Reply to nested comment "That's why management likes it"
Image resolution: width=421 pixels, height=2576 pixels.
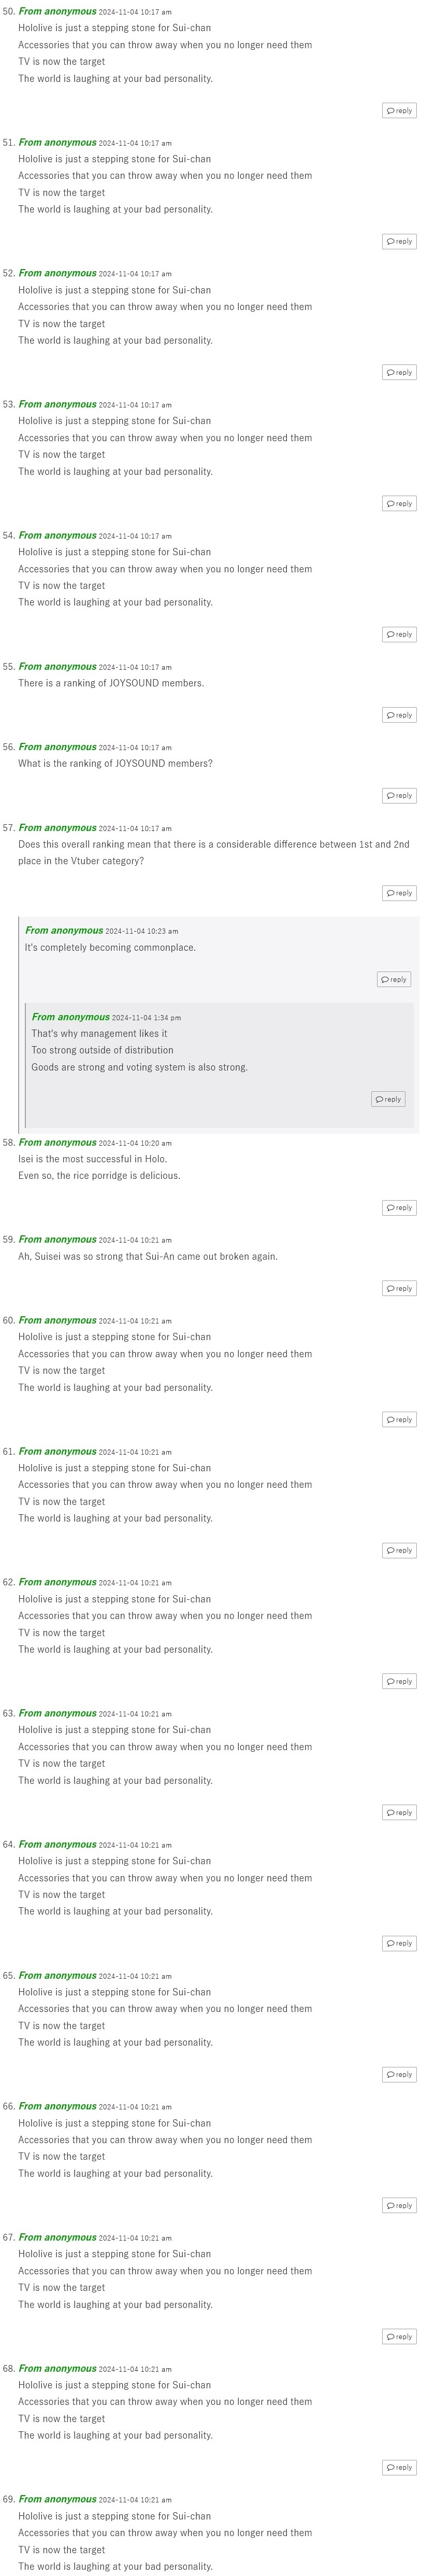[x=388, y=1099]
